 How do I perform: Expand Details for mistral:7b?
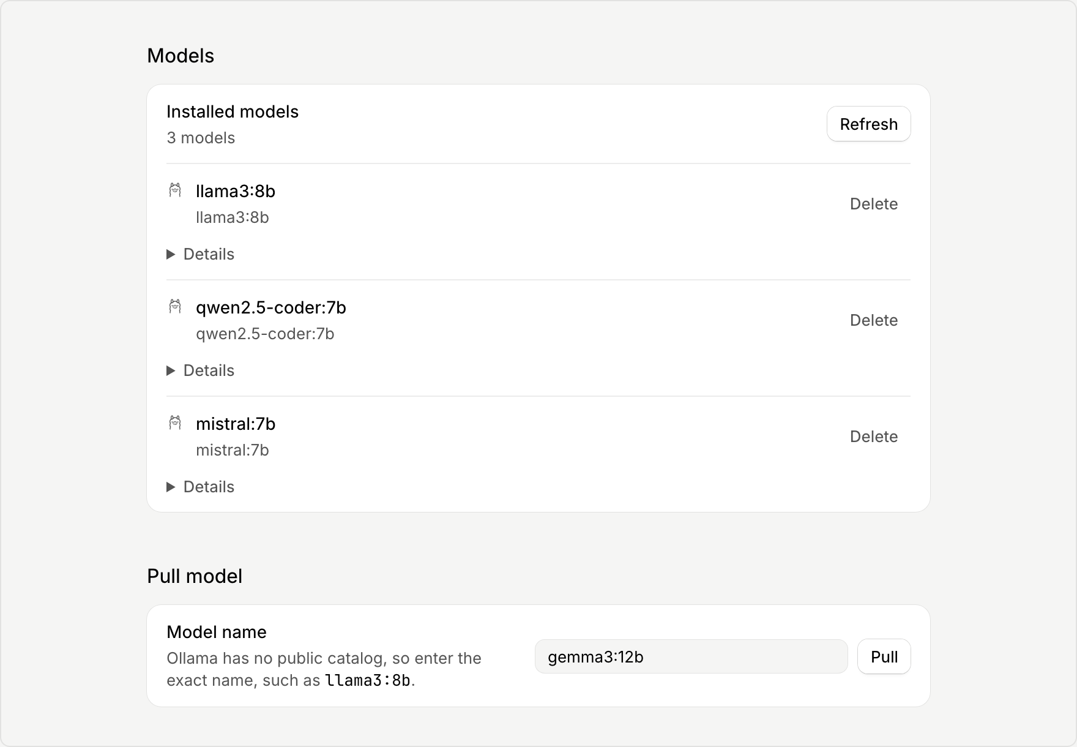[x=201, y=487]
